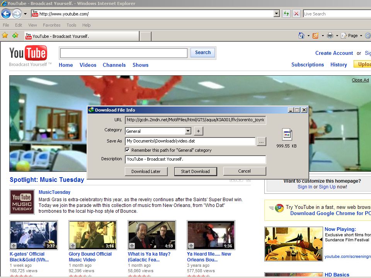Image resolution: width=371 pixels, height=278 pixels.
Task: Click the plus button to add category
Action: click(x=199, y=131)
